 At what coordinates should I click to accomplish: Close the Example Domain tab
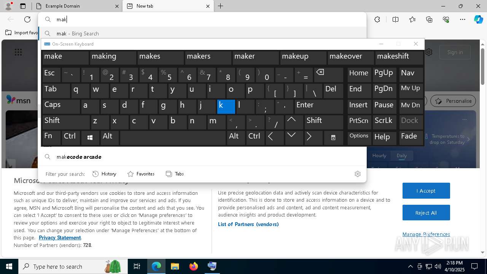tap(117, 6)
